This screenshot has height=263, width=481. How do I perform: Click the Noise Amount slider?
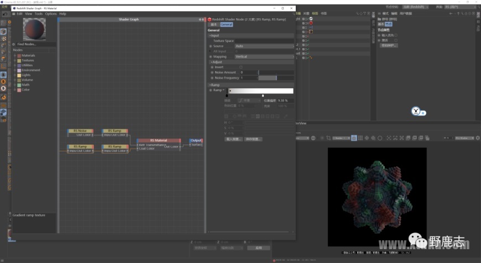[276, 72]
